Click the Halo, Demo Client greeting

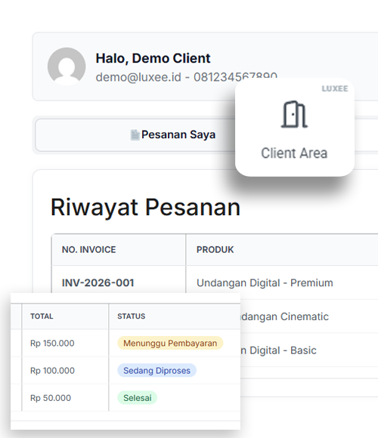click(153, 58)
